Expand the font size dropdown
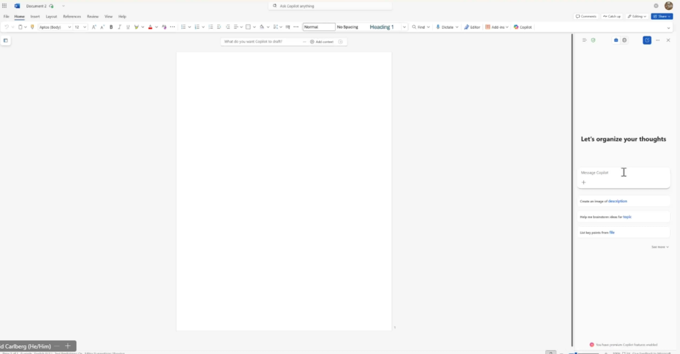The width and height of the screenshot is (680, 354). [x=84, y=27]
